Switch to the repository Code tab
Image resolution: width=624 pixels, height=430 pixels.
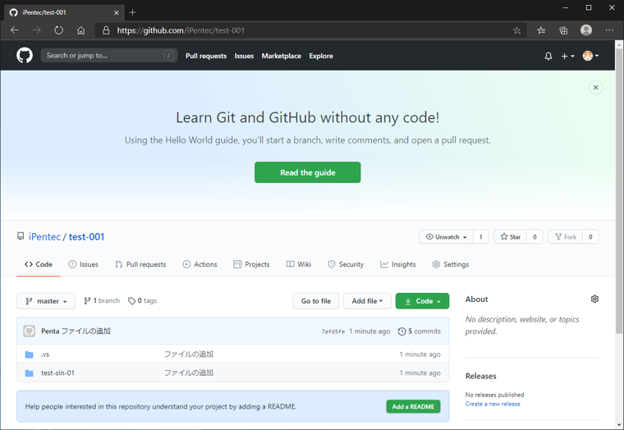tap(39, 264)
